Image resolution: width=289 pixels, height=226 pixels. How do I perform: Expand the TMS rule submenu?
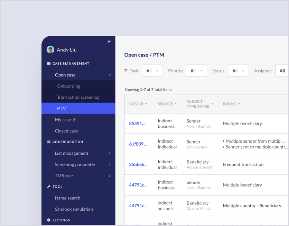point(110,175)
